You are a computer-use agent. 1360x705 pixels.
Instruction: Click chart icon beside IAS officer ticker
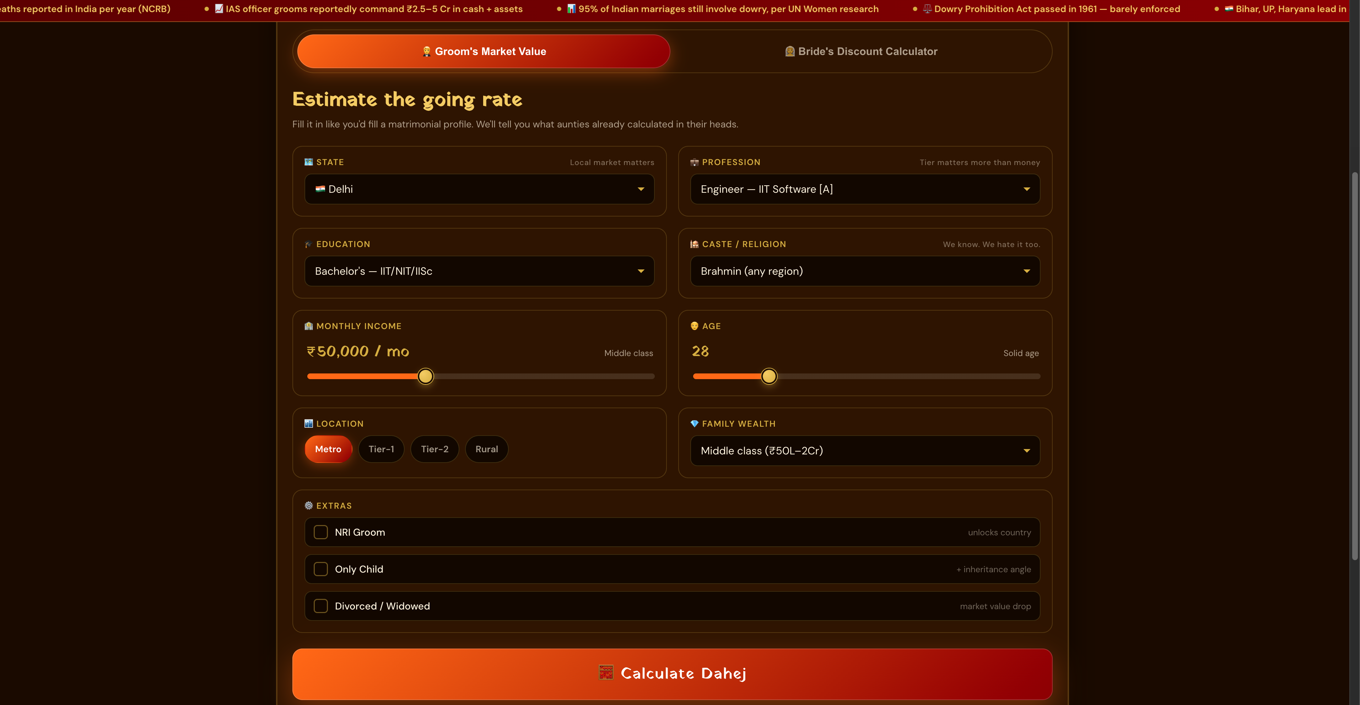(219, 9)
